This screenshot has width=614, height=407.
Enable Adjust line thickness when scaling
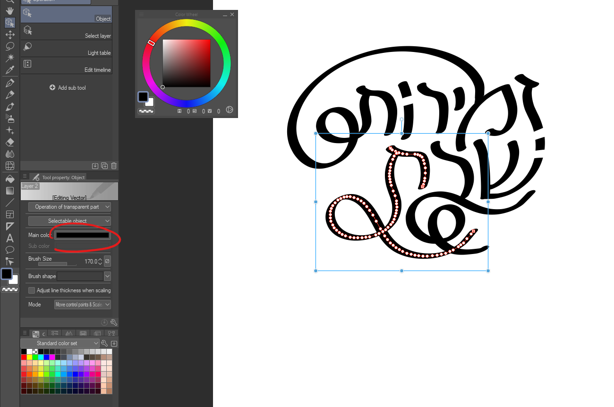click(32, 290)
